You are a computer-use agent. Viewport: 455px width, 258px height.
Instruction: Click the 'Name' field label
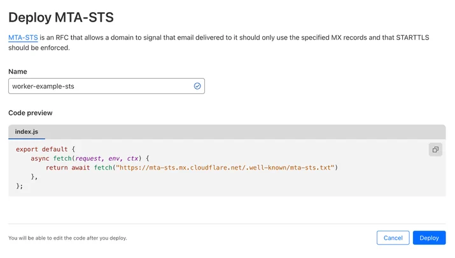[18, 72]
